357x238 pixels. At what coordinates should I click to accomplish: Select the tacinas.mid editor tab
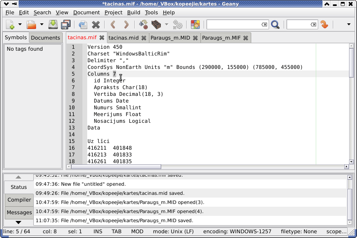point(124,38)
